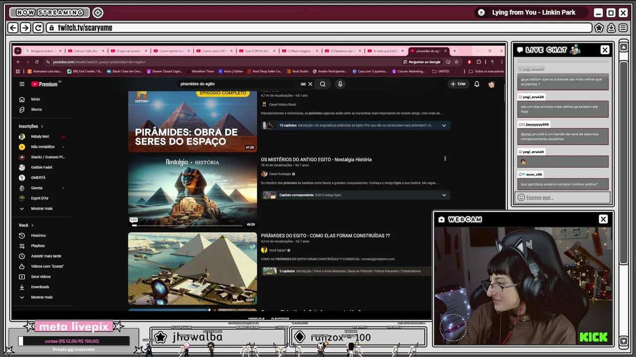The image size is (636, 357).
Task: Switch to the Como dormir tab
Action: [x=171, y=51]
